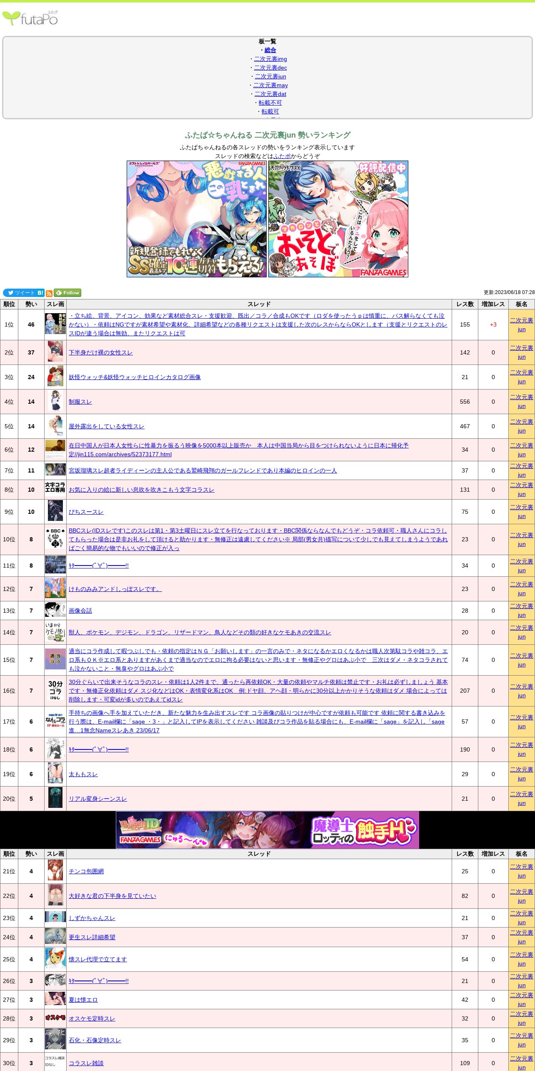Click the 文字コラ thumbnail in rank 8 row
The height and width of the screenshot is (1071, 535).
[x=55, y=487]
